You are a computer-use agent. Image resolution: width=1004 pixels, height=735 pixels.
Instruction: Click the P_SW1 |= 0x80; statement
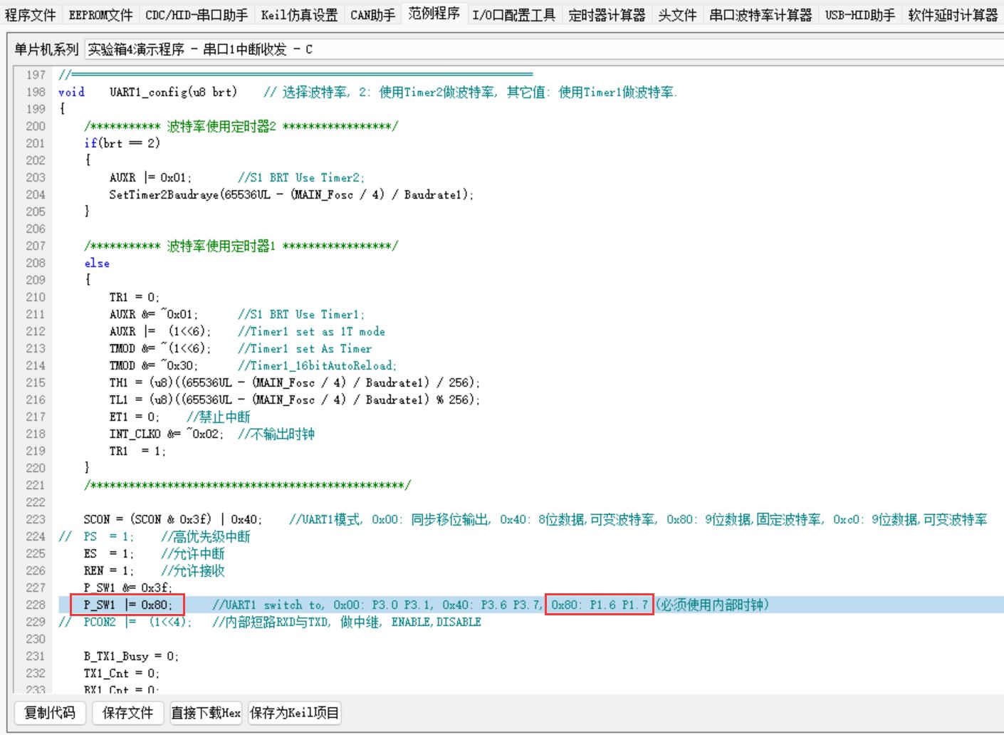point(127,605)
